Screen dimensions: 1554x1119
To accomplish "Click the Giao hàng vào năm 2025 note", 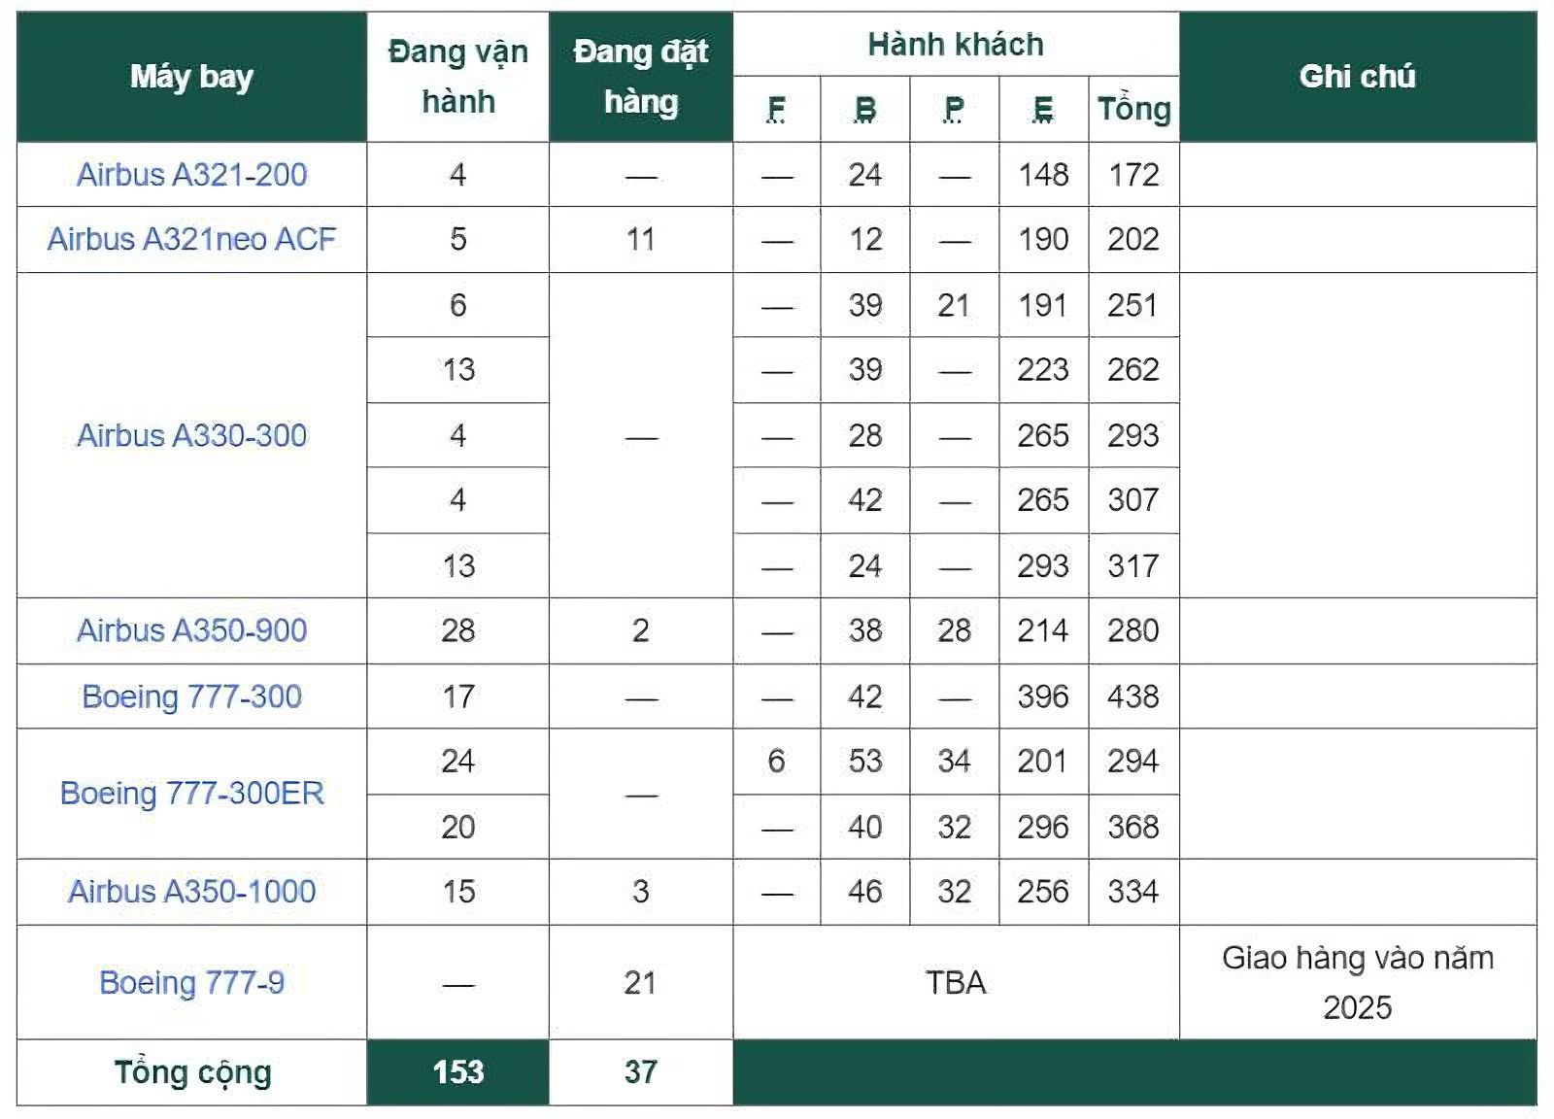I will point(1357,983).
